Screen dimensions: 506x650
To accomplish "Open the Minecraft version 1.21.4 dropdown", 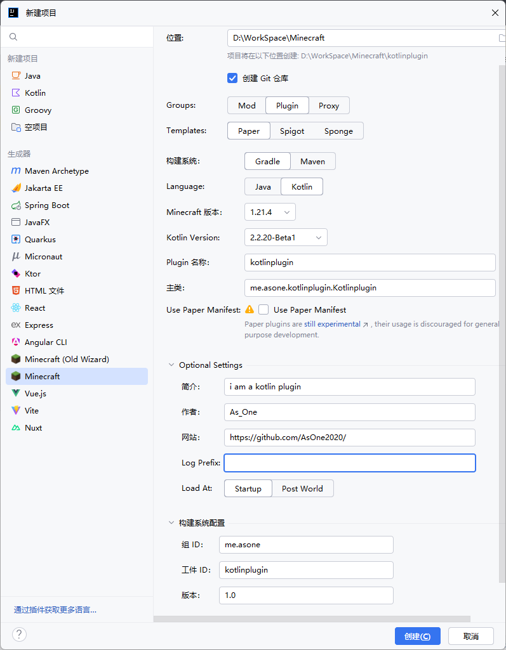I will point(270,212).
